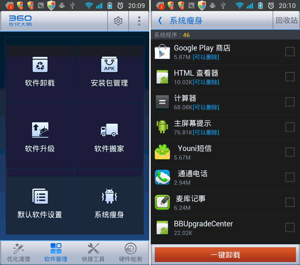Open the 系统瘦身 android icon

click(x=109, y=196)
